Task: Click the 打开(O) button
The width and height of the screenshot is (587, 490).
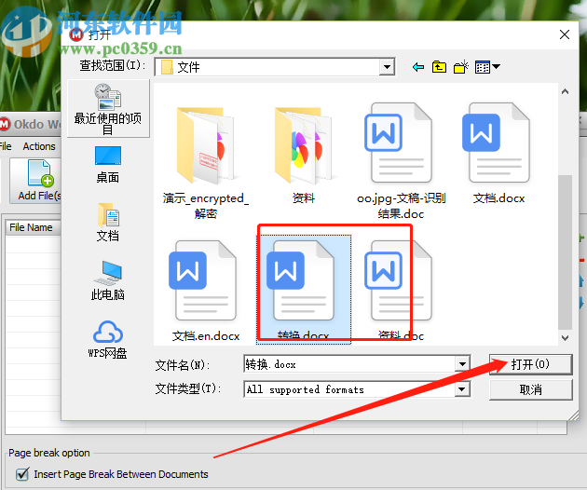Action: (x=531, y=364)
